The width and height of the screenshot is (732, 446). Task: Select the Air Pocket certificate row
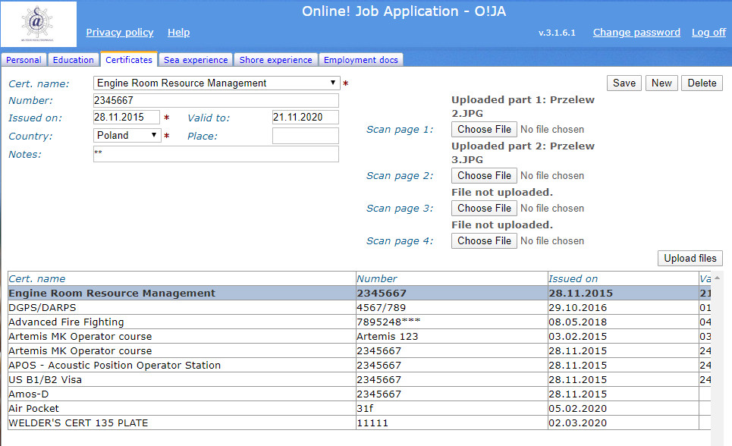pos(360,409)
